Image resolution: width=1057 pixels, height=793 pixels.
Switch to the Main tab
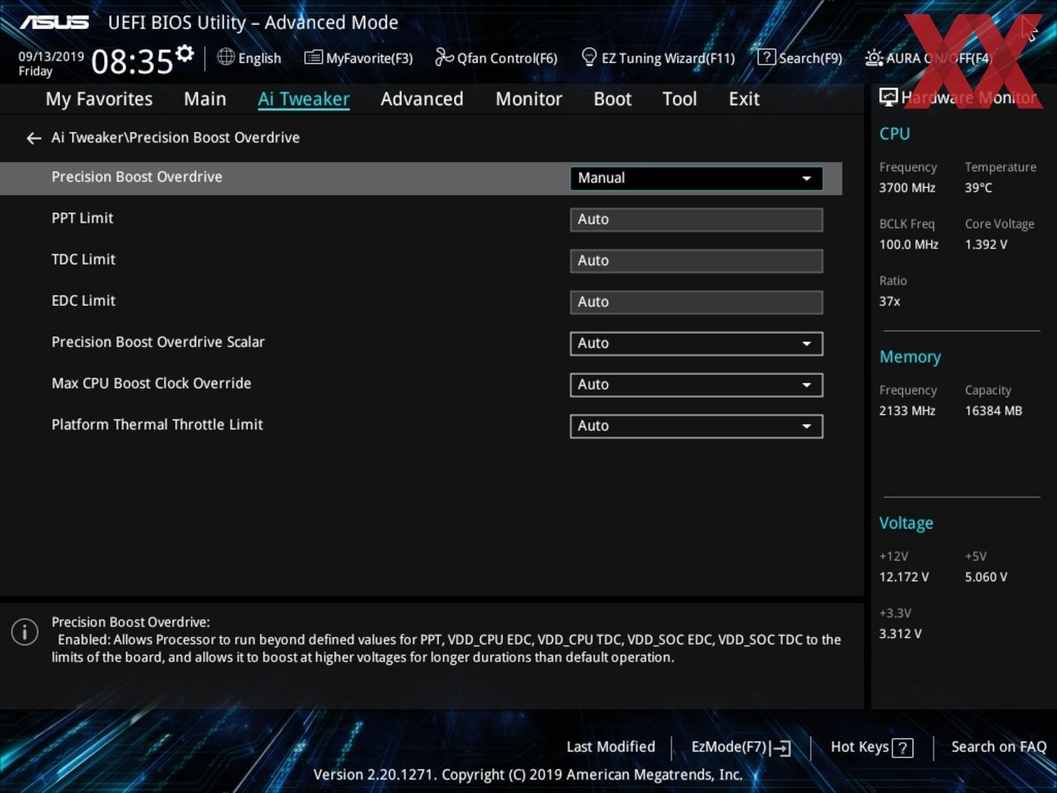pos(205,99)
